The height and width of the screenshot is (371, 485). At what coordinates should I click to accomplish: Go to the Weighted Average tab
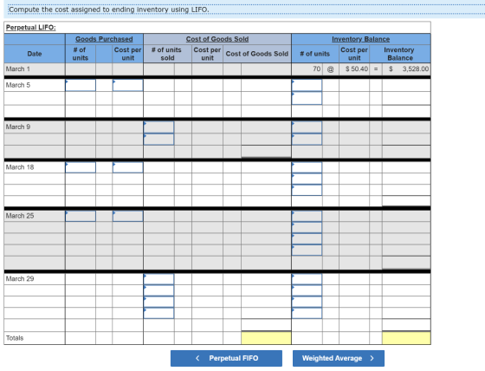339,358
